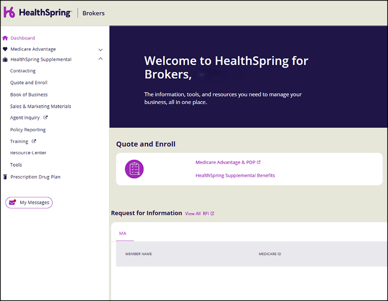Open the Dashboard page
Image resolution: width=388 pixels, height=301 pixels.
[23, 38]
